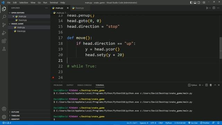
Task: Switch to the Output panel tab
Action: 70,85
